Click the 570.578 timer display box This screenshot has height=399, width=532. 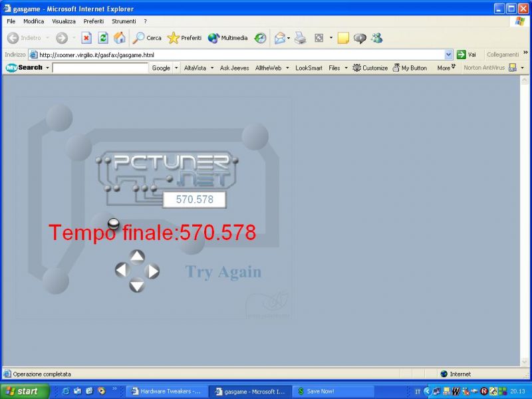(194, 199)
